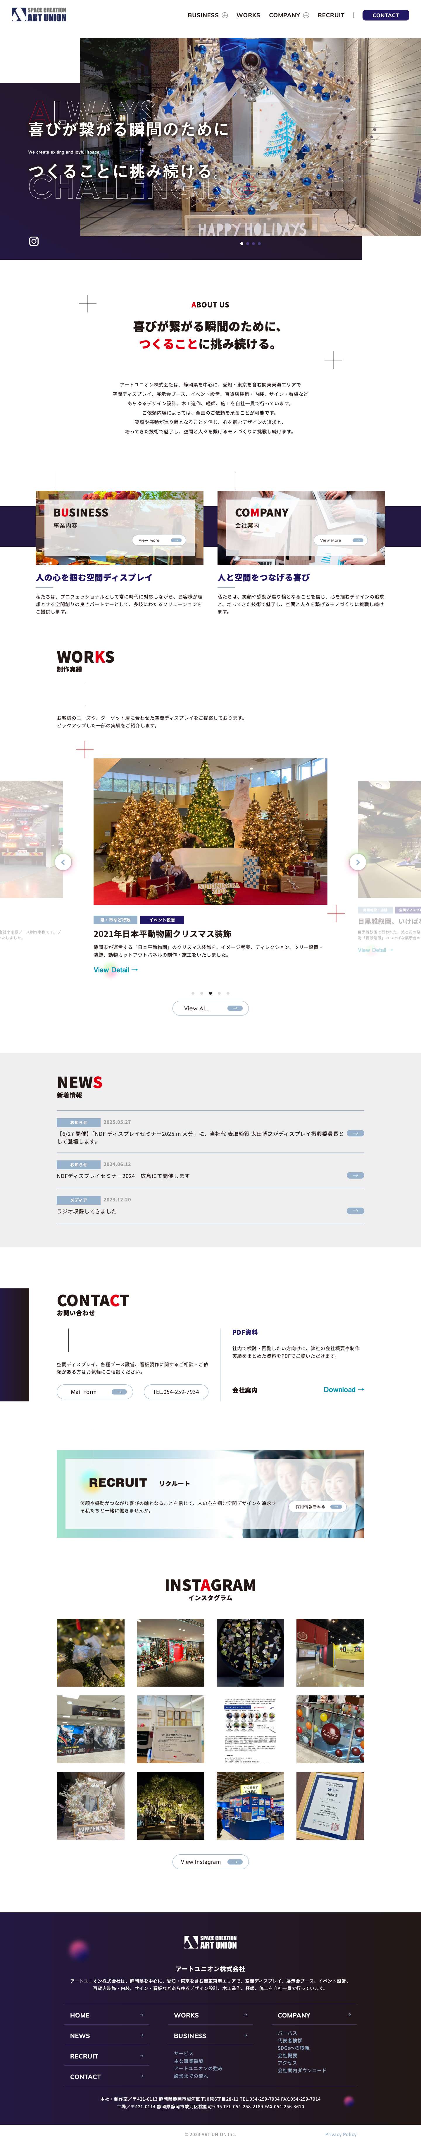Open the WORKS menu item in header
This screenshot has height=2144, width=421.
[248, 15]
